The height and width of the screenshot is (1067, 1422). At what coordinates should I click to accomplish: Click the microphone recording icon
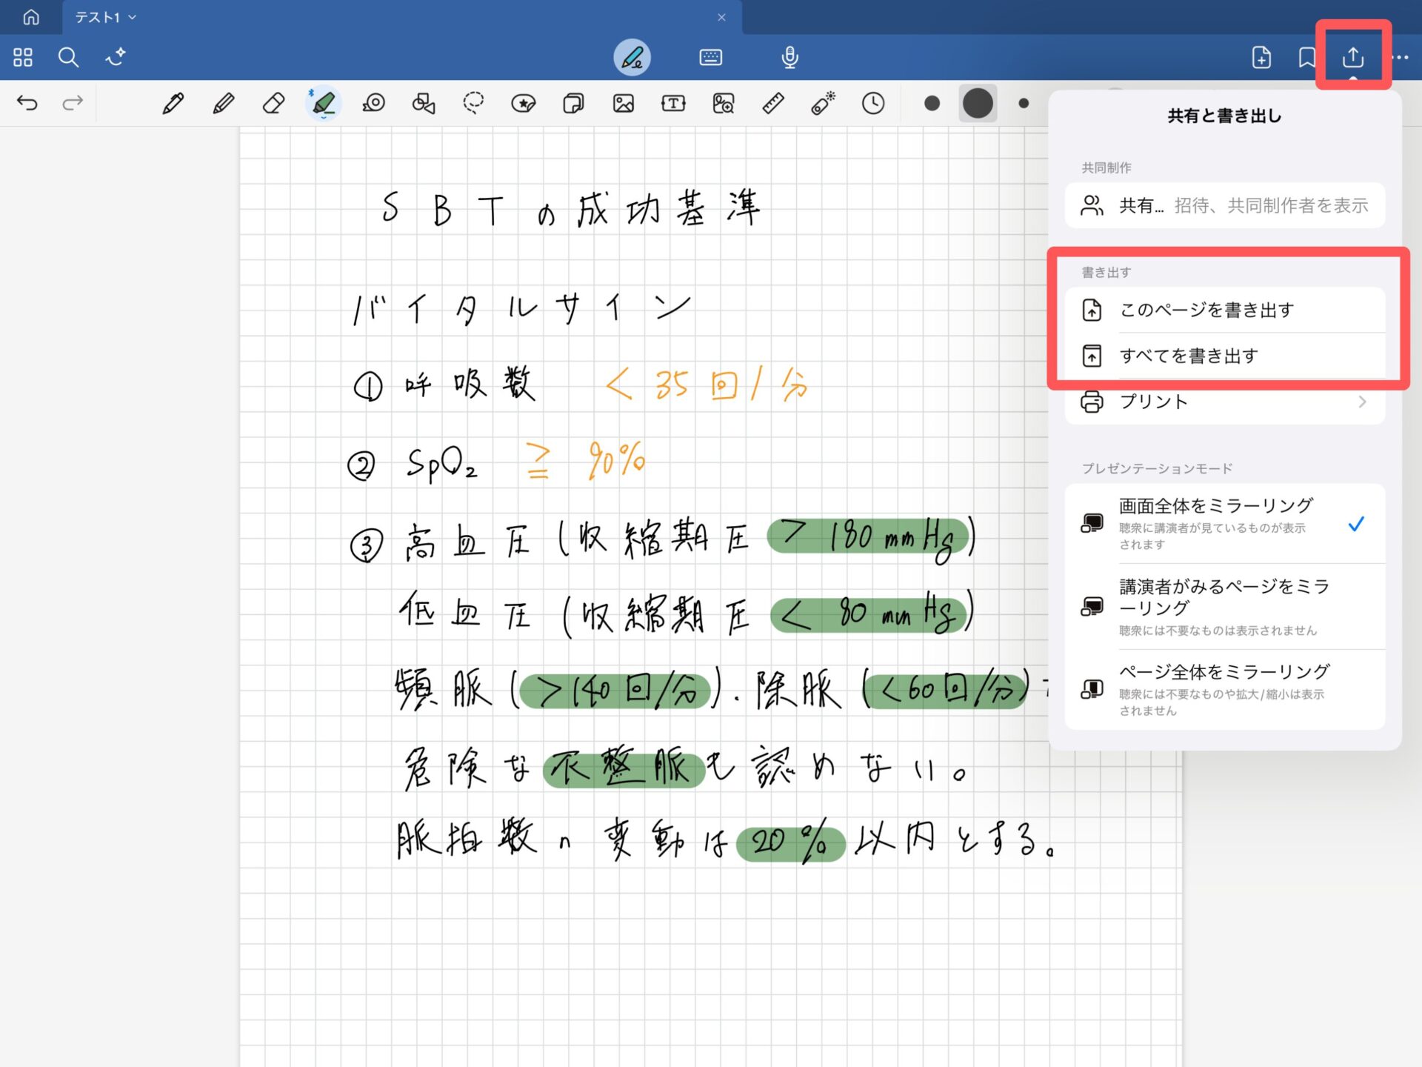pyautogui.click(x=790, y=57)
